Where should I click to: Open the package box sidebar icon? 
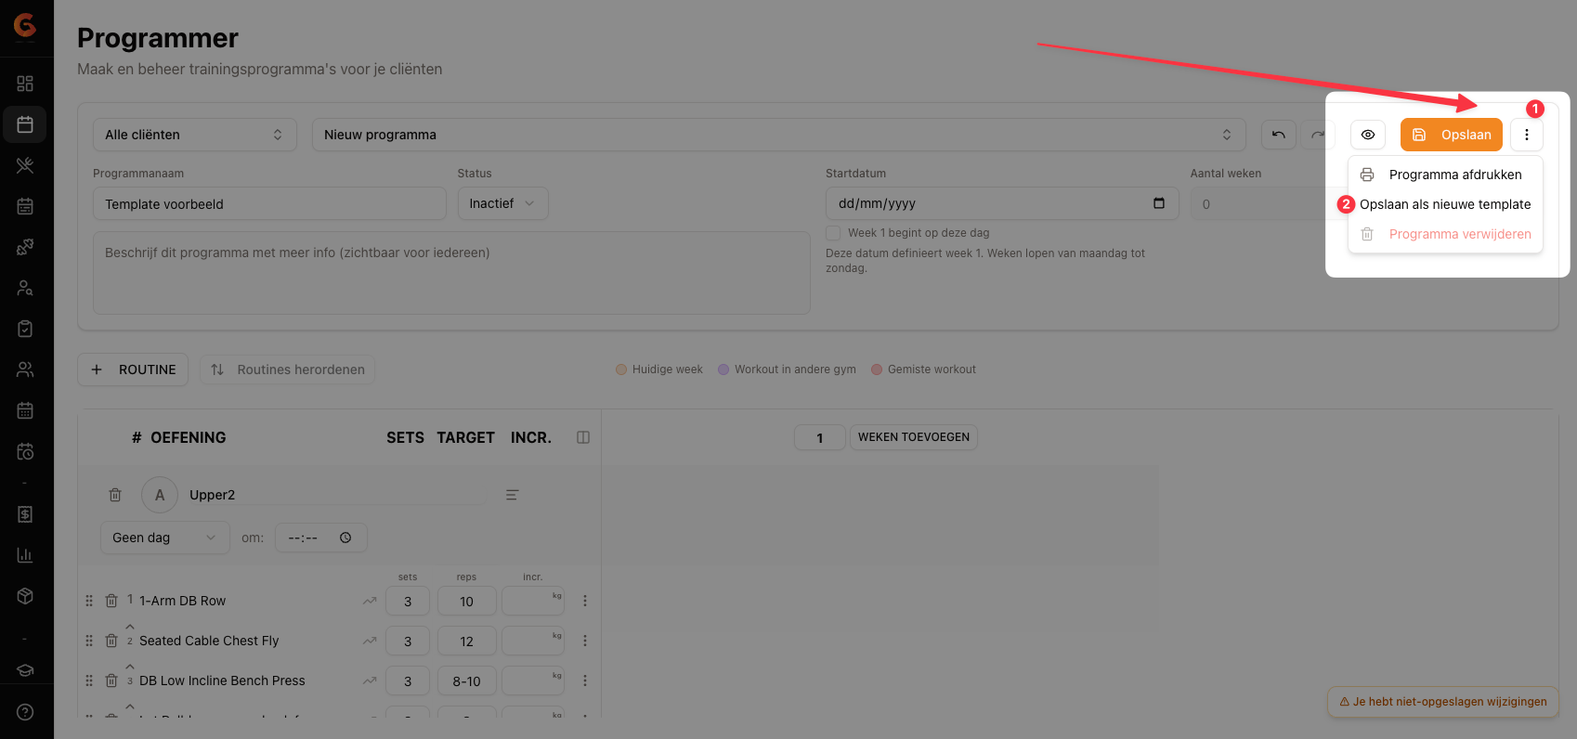25,596
